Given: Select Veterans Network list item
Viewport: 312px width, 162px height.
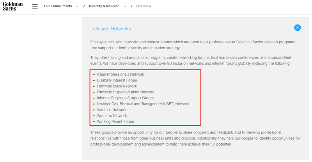Looking at the screenshot, I should tap(112, 110).
